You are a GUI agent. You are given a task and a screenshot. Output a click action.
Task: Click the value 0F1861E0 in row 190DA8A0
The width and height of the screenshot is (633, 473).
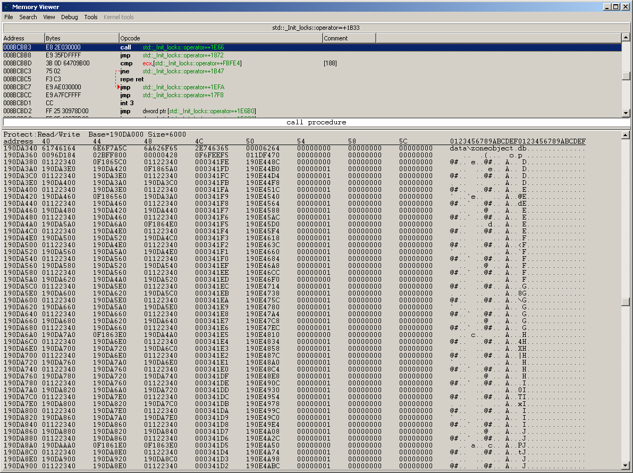(x=110, y=445)
